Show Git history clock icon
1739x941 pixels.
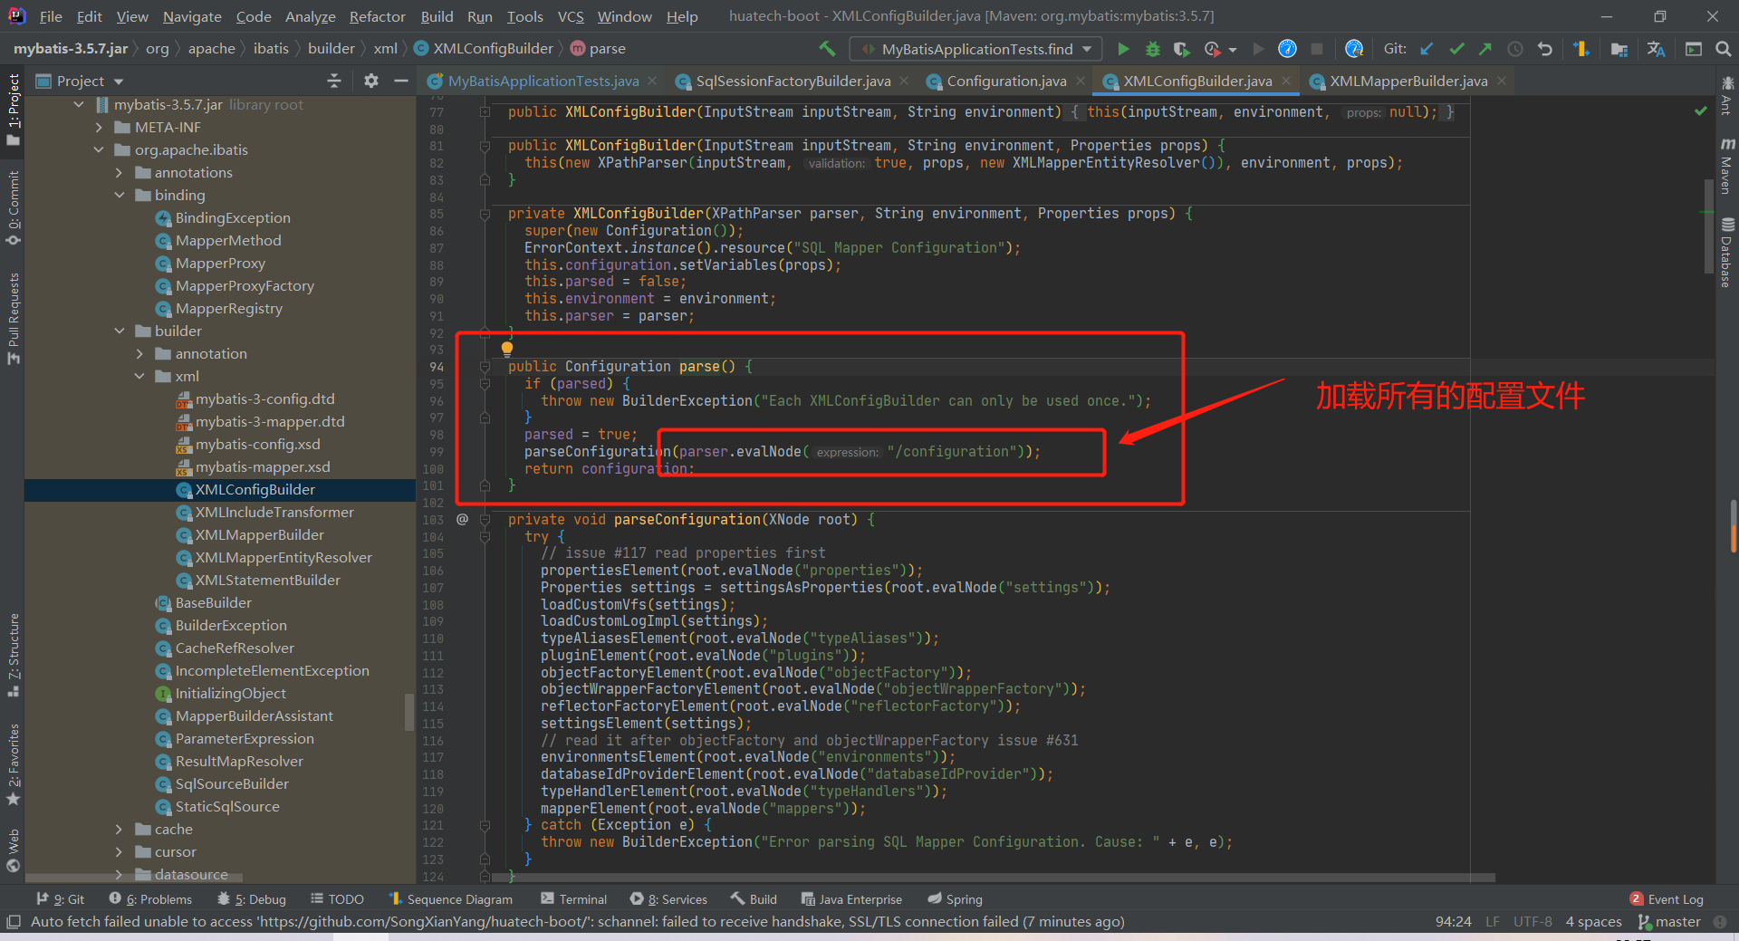(x=1515, y=49)
